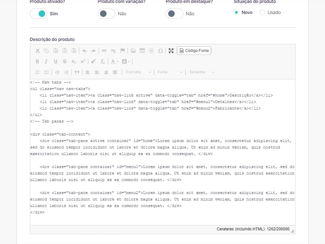
Task: Insert a hyperlink with the Link icon
Action: (104, 51)
